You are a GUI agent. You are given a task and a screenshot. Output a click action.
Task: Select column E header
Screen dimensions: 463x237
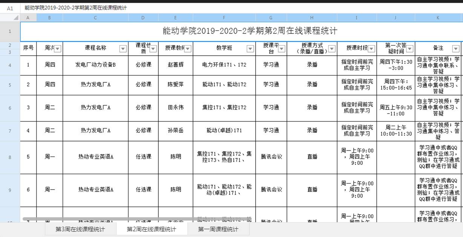pyautogui.click(x=176, y=18)
